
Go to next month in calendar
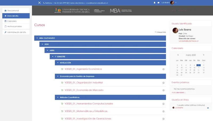click(204, 55)
